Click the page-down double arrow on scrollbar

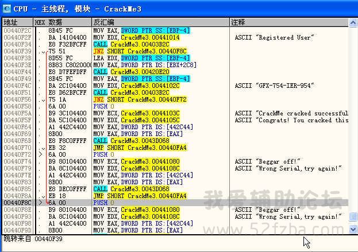[x=353, y=217]
